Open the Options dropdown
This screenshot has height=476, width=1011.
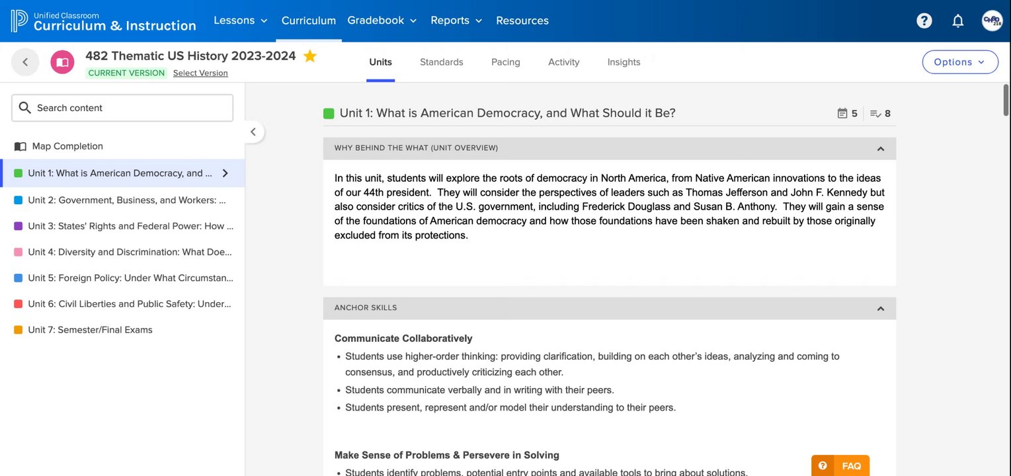959,62
